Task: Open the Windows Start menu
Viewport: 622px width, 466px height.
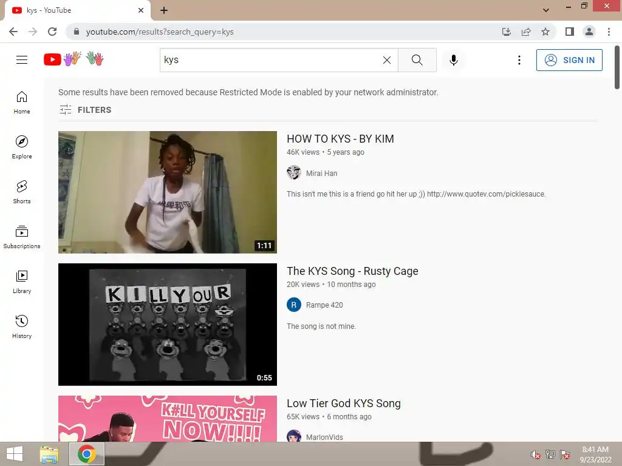Action: [x=15, y=454]
